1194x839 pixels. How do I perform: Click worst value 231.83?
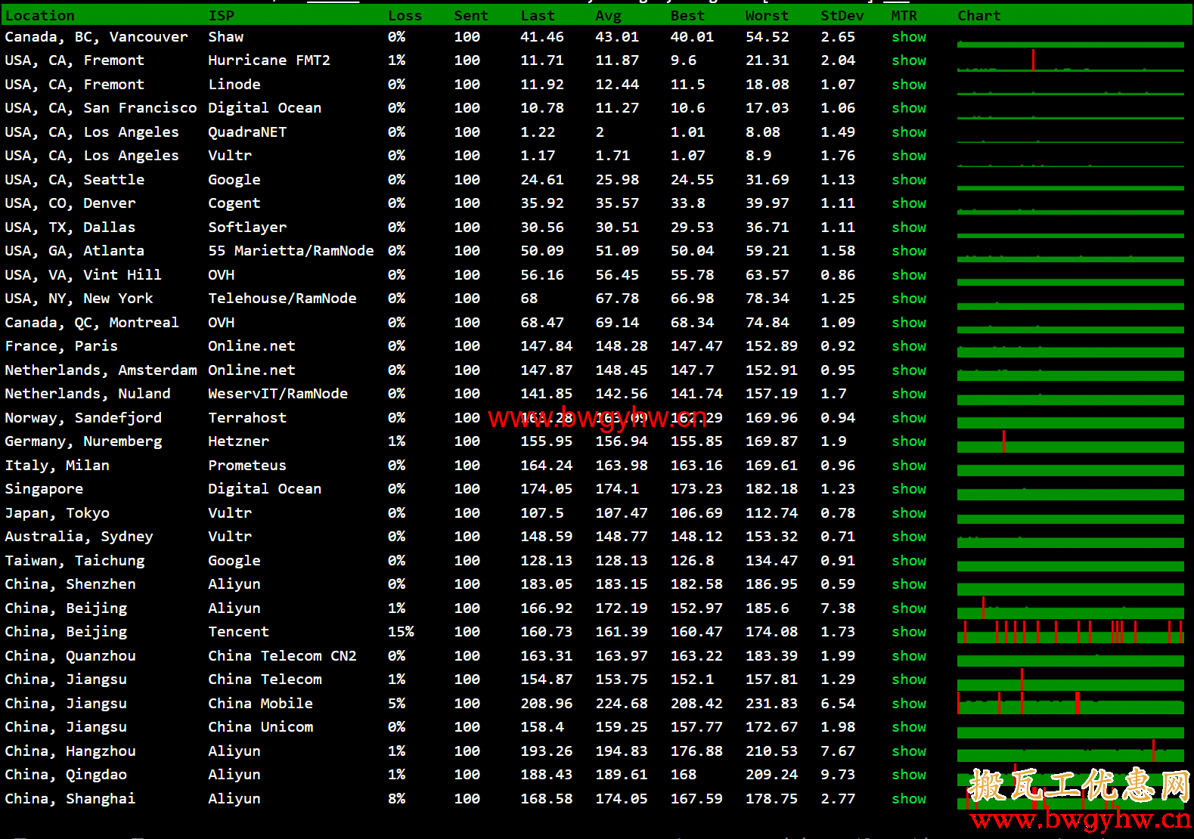pyautogui.click(x=771, y=704)
